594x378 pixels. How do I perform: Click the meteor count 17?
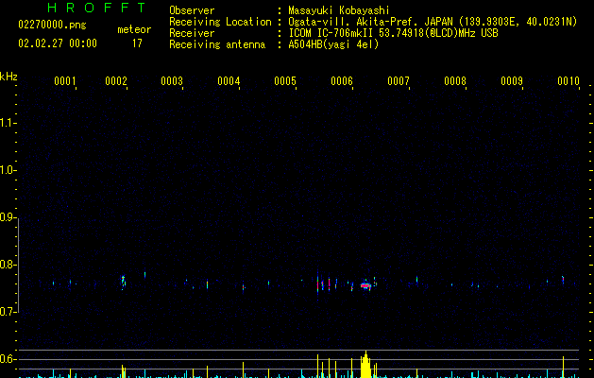pyautogui.click(x=137, y=43)
